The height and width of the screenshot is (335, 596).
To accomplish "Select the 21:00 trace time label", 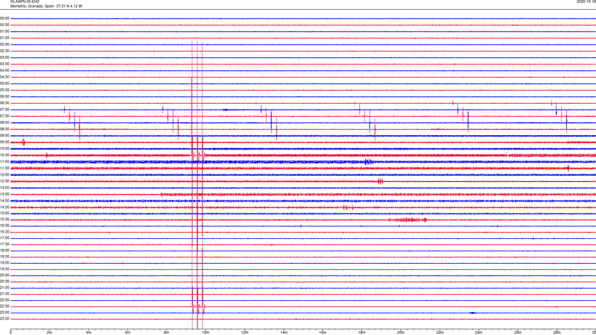I will [x=4, y=287].
